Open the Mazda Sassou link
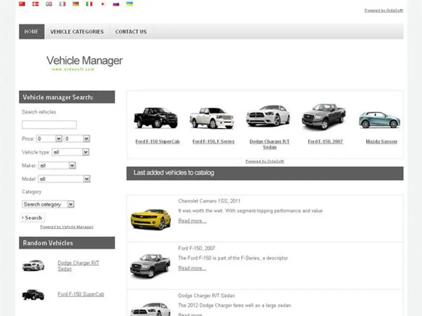422x316 pixels. pyautogui.click(x=381, y=141)
